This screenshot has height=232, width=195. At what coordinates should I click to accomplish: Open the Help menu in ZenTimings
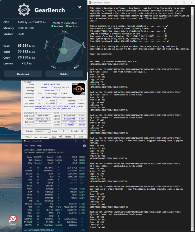39,146
